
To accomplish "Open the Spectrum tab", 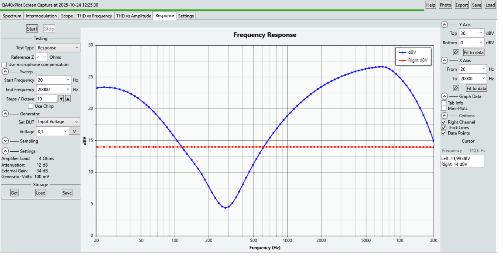I will [x=12, y=16].
